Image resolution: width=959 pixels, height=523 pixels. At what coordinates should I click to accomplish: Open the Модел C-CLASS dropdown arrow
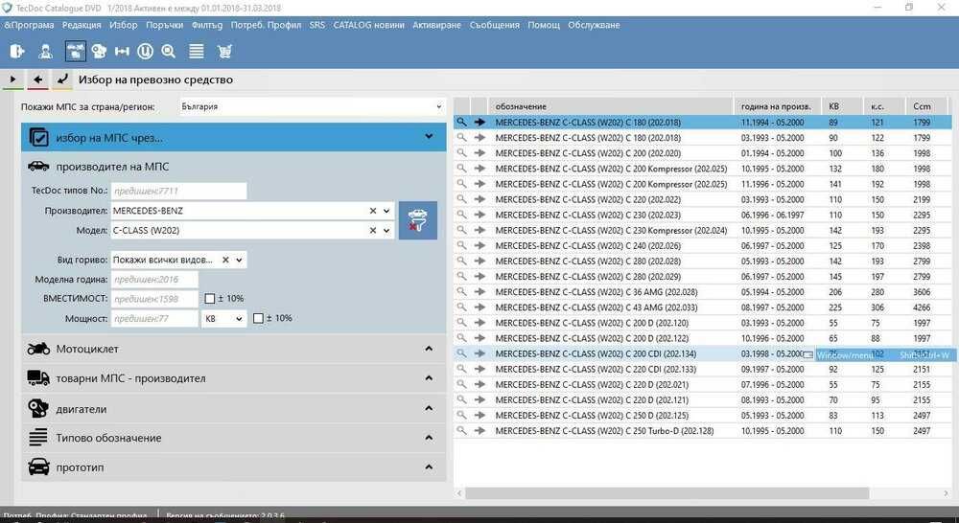coord(386,230)
